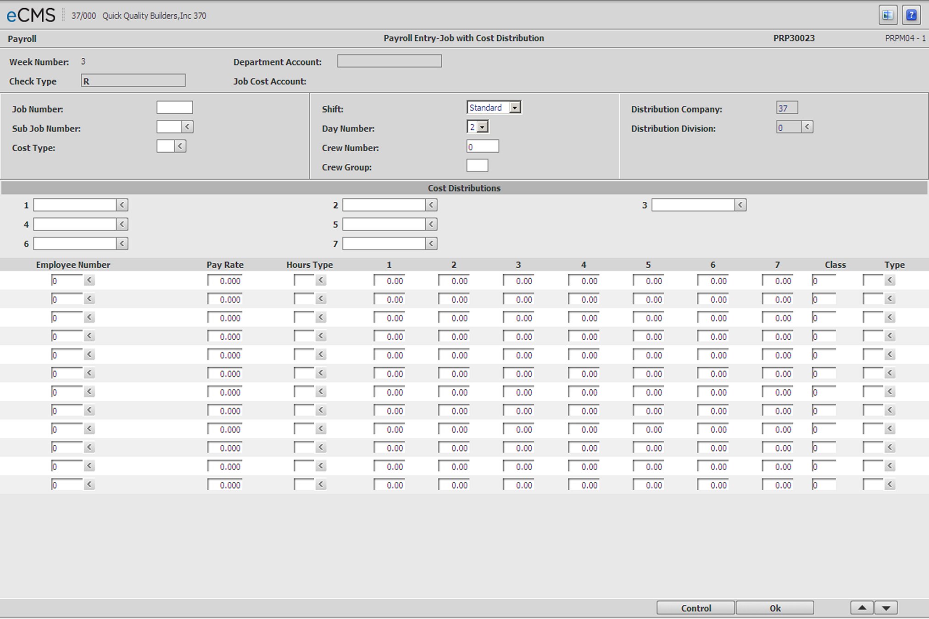Click the Cost Distribution 3 input field
This screenshot has height=619, width=929.
(x=693, y=205)
